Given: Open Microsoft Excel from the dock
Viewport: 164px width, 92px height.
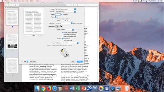Looking at the screenshot, I should click(x=78, y=88).
